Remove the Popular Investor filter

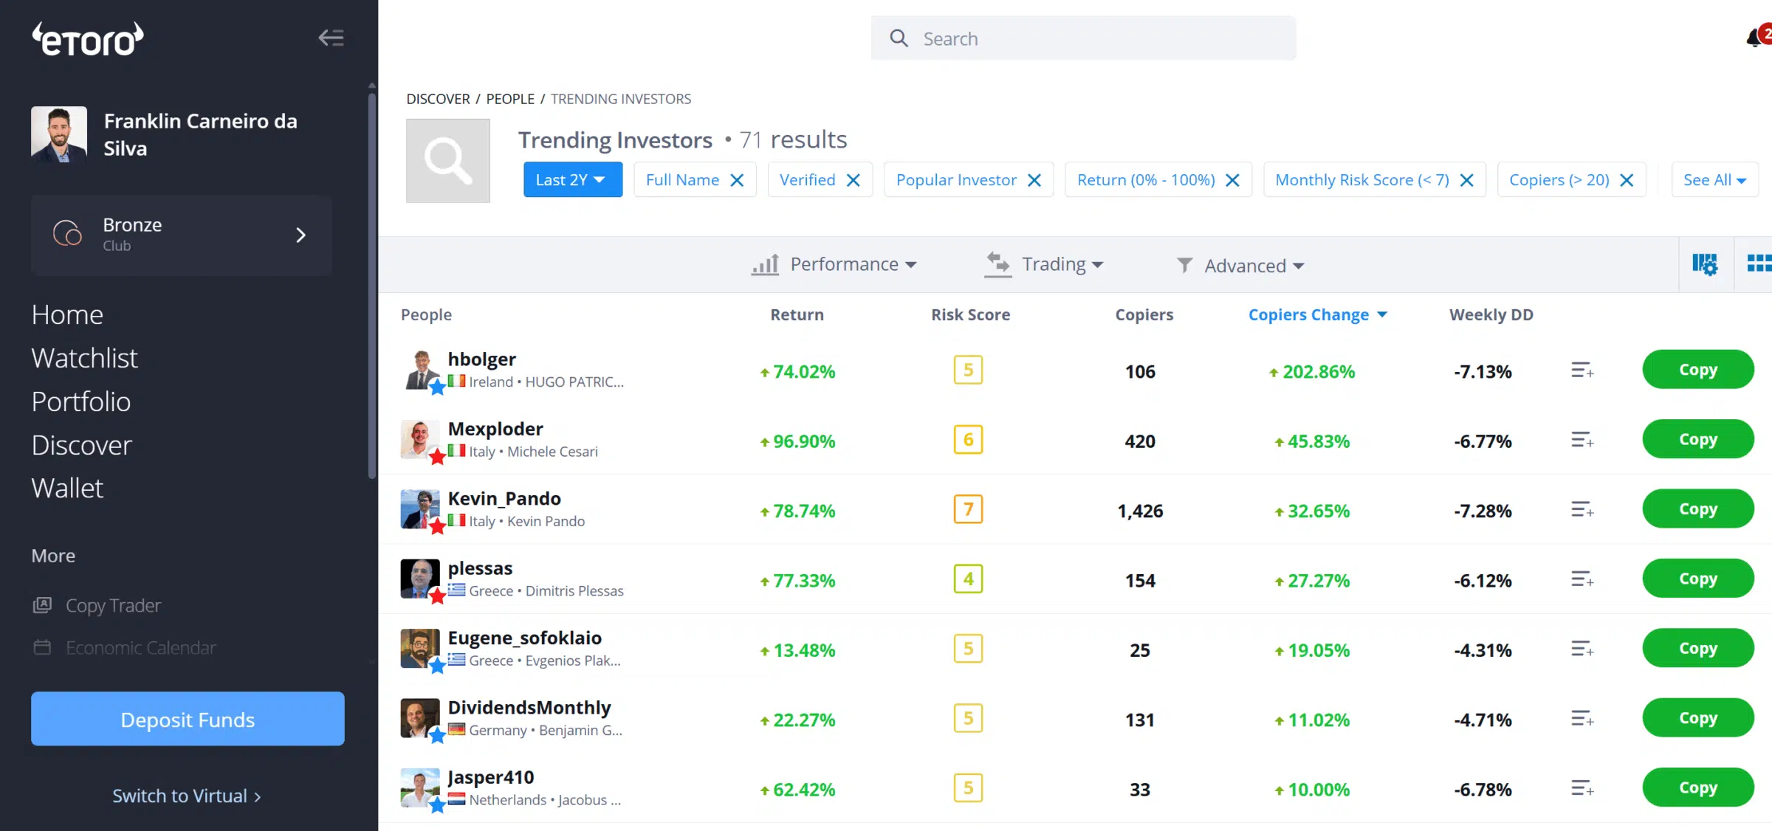point(1034,180)
